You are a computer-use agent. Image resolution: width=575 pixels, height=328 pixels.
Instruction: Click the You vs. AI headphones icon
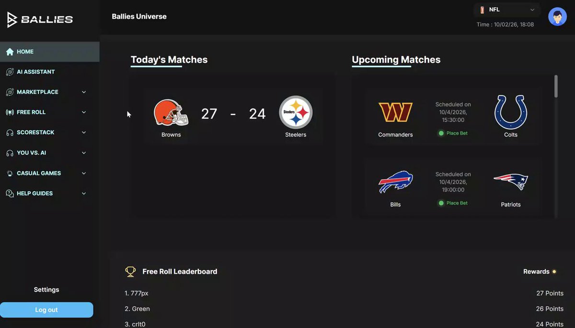[x=10, y=153]
